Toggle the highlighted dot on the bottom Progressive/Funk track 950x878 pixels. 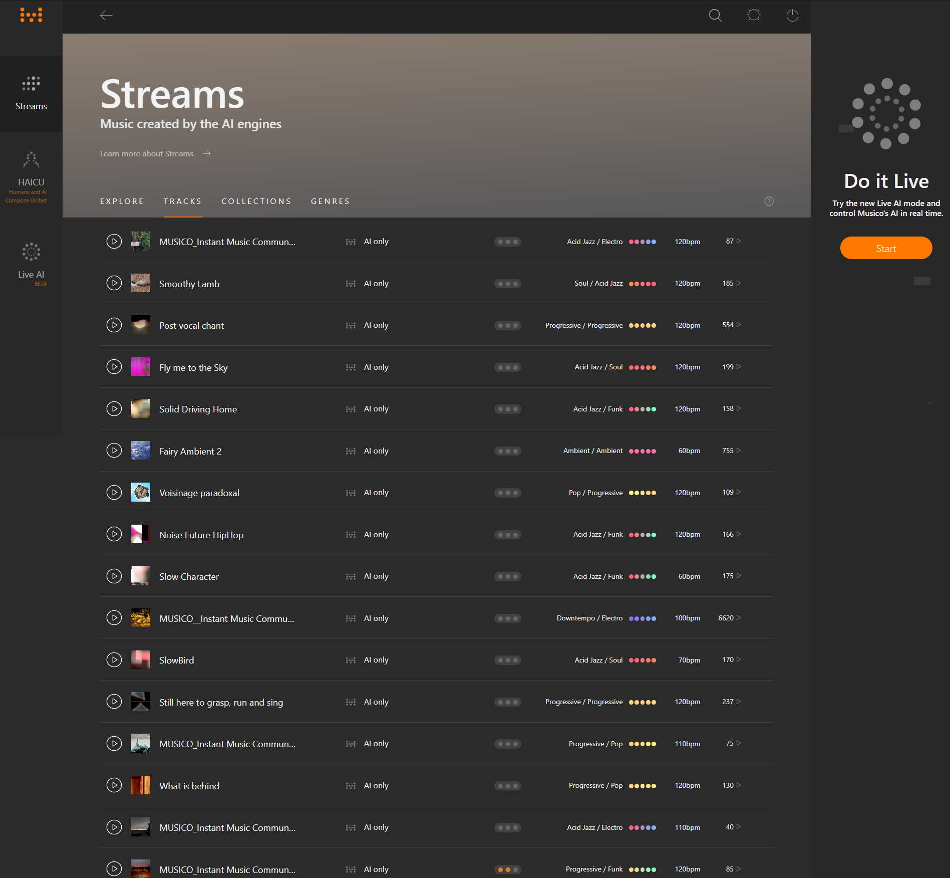[502, 869]
